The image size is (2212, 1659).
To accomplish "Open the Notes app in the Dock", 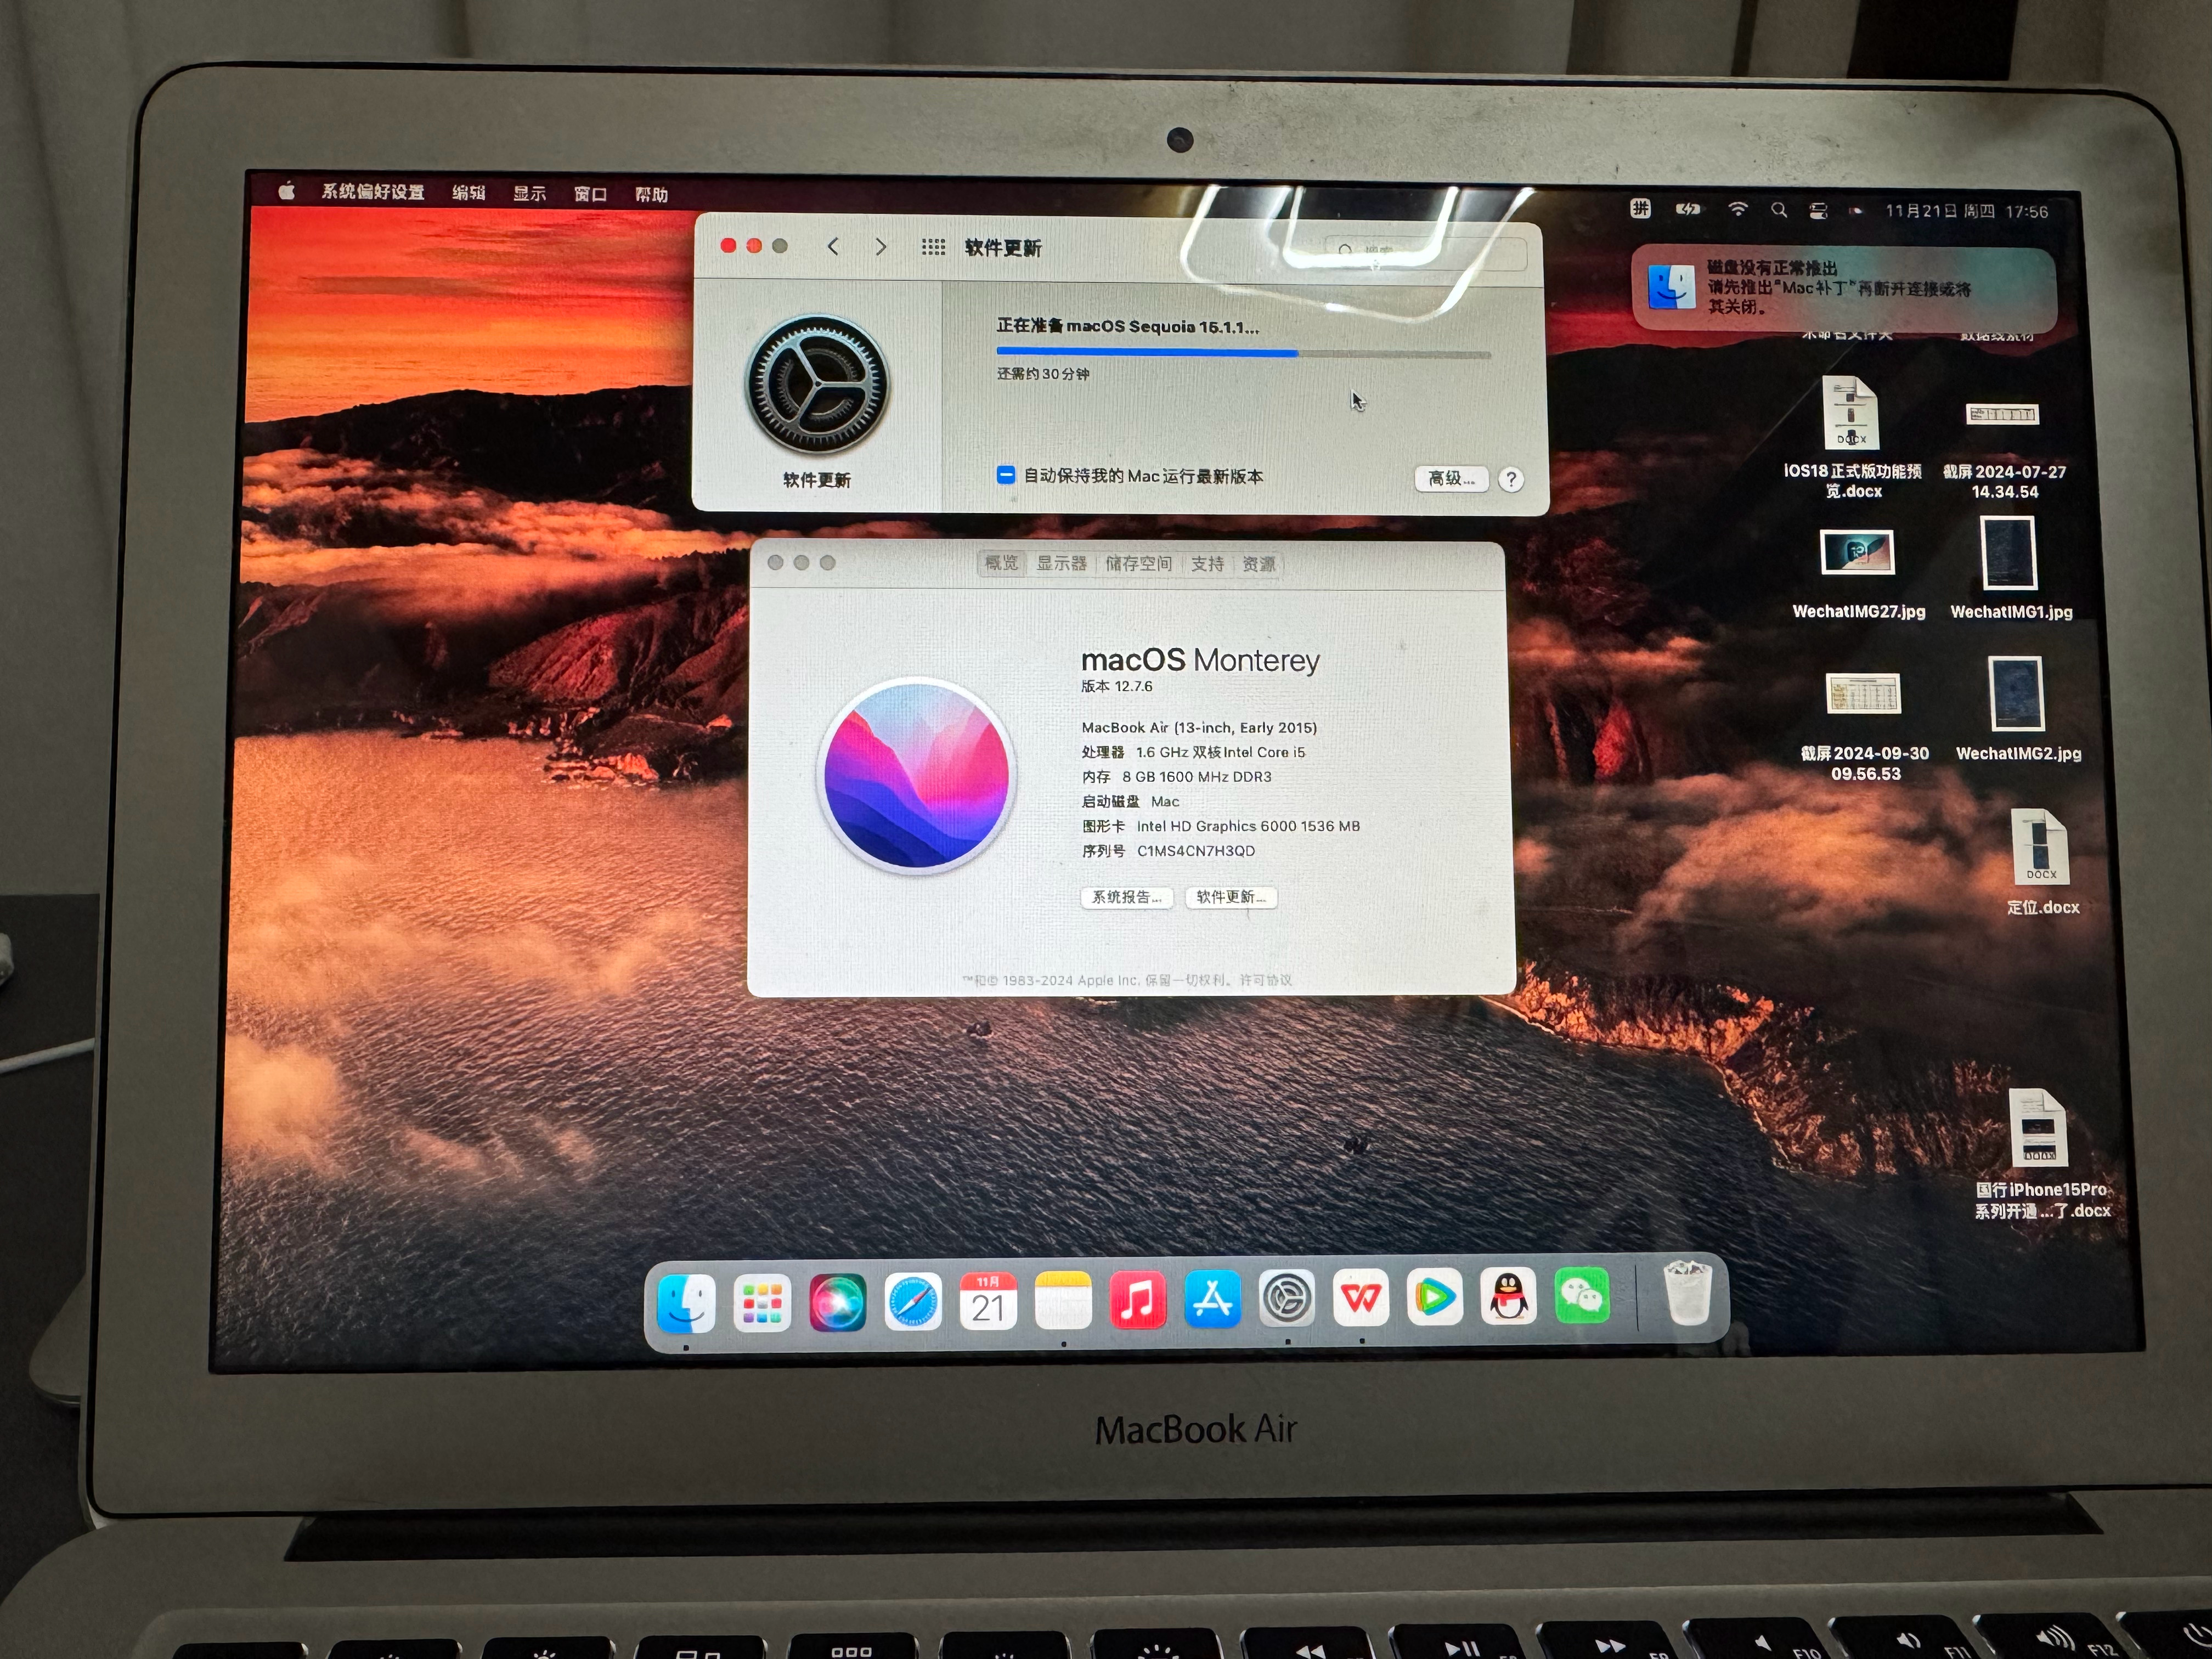I will [1063, 1300].
